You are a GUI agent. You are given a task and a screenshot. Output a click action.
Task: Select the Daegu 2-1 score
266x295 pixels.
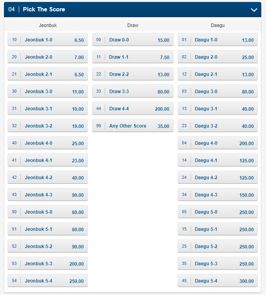pos(217,74)
